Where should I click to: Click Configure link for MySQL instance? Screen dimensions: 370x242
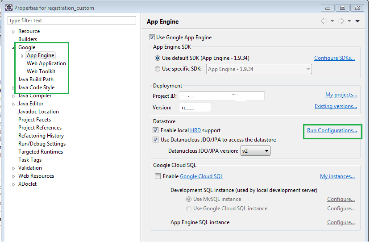341,199
